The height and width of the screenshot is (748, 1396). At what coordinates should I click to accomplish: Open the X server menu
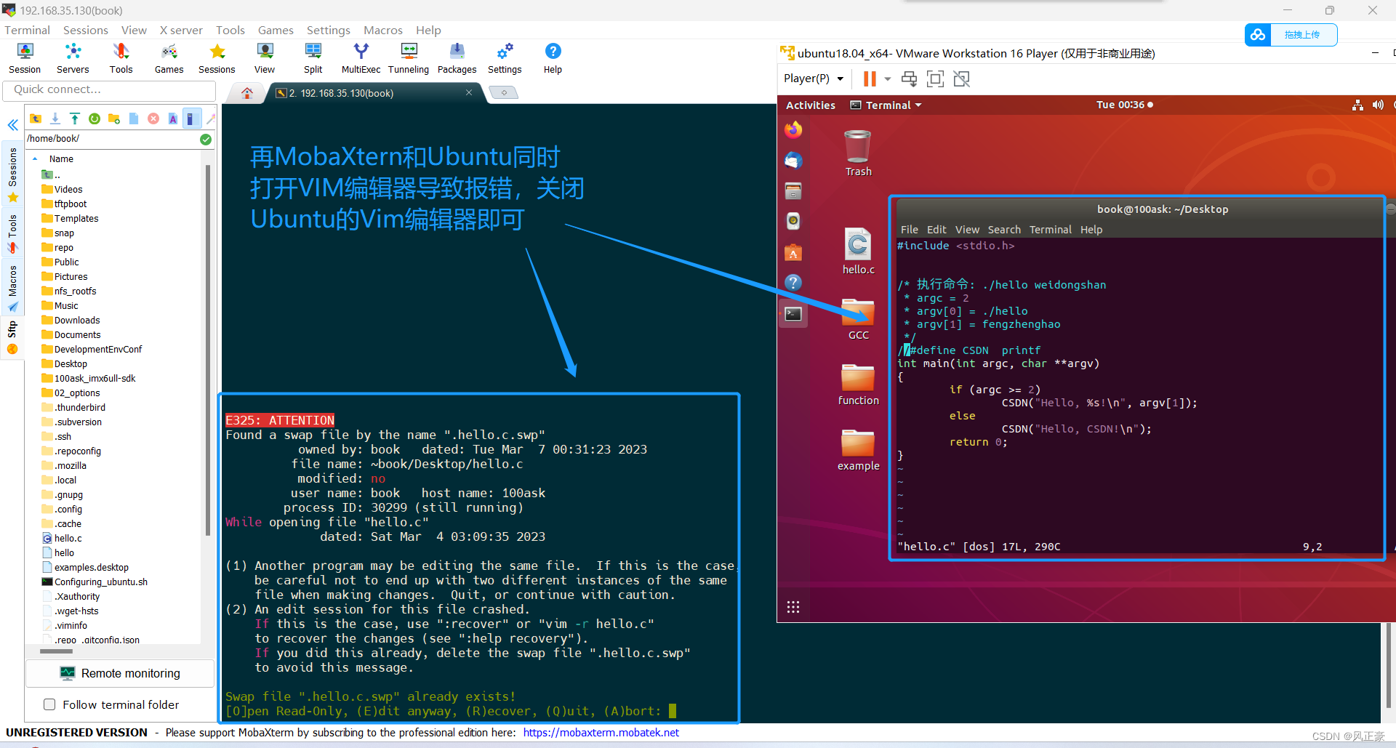(181, 30)
